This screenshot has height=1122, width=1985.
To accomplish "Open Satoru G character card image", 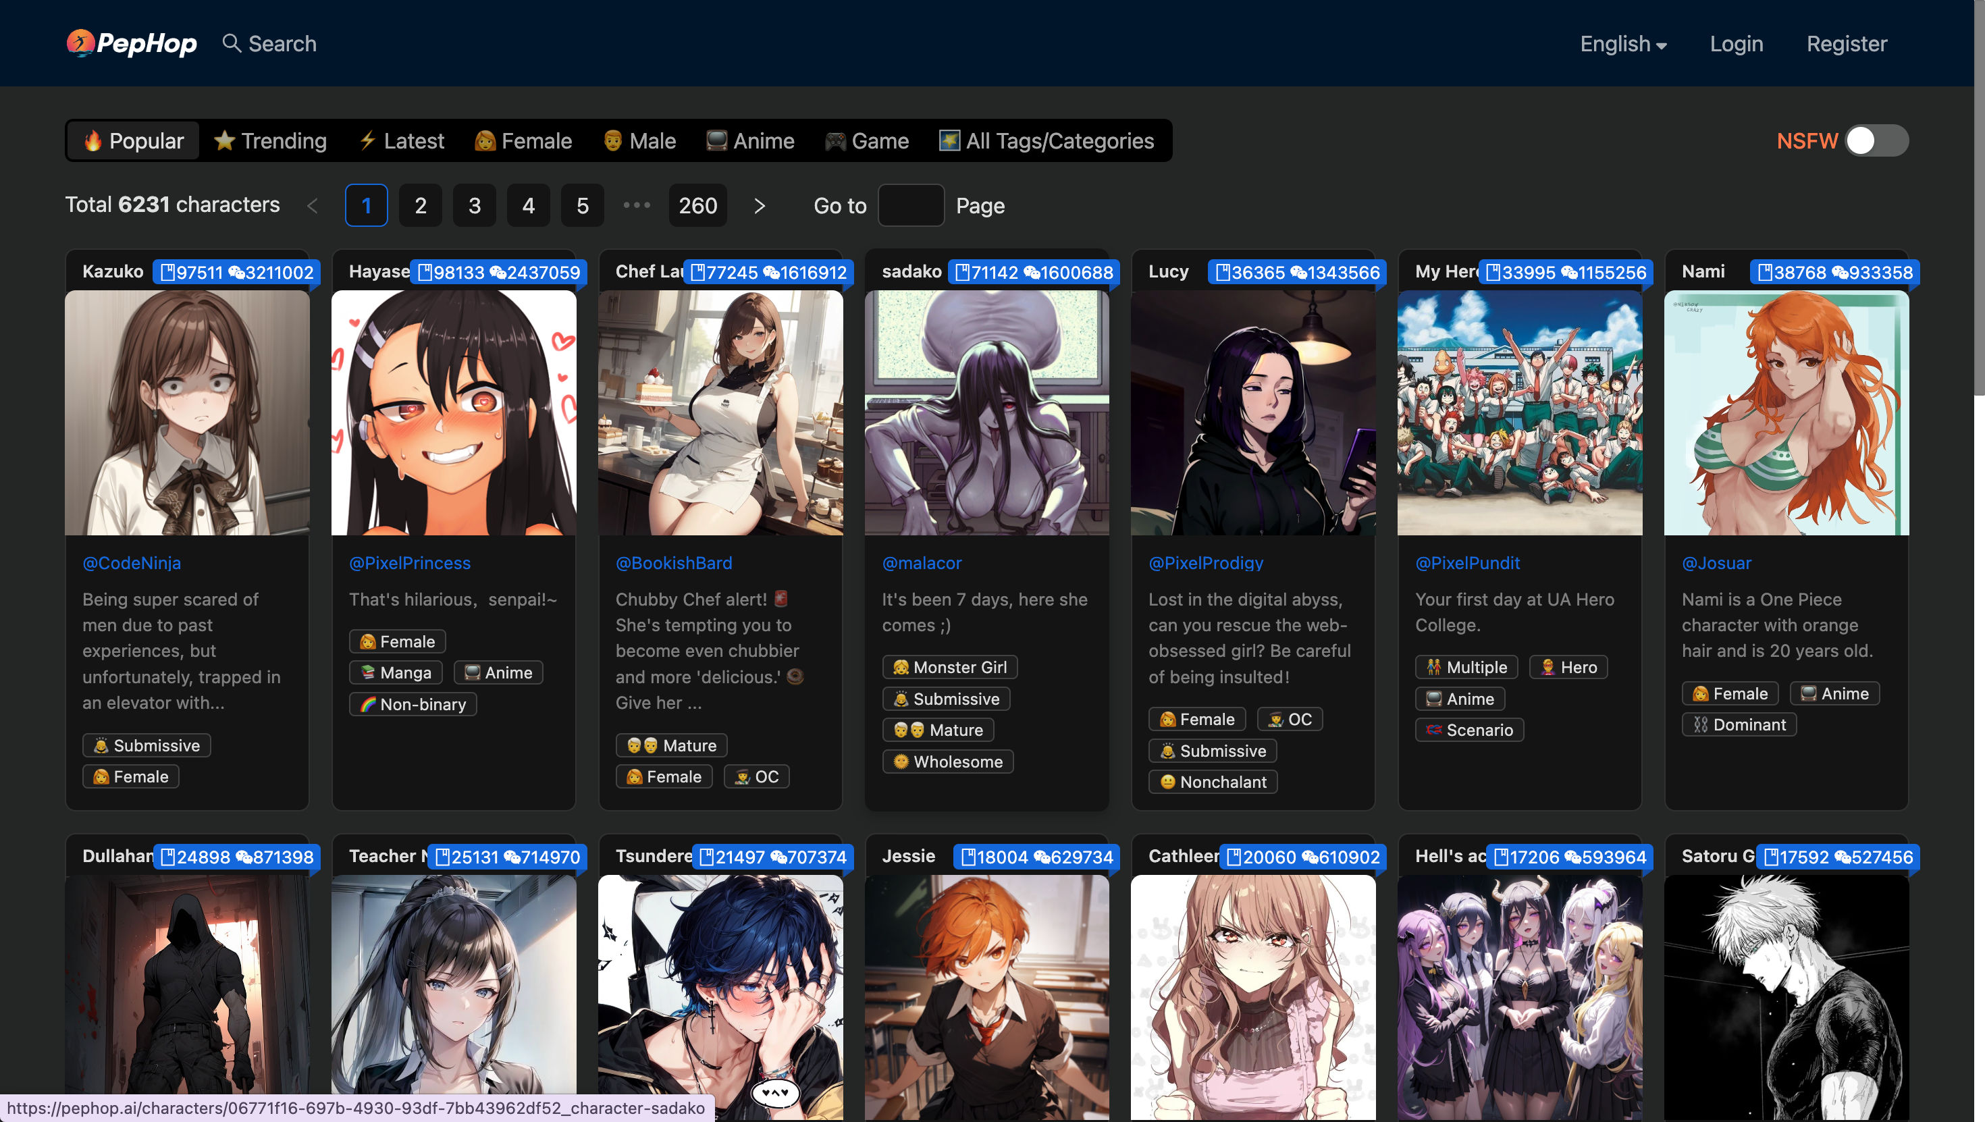I will tap(1787, 997).
